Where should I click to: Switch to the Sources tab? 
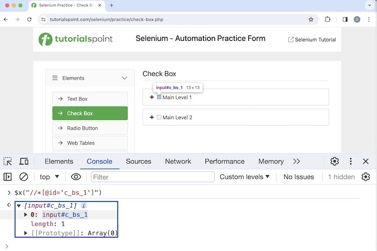pos(138,161)
